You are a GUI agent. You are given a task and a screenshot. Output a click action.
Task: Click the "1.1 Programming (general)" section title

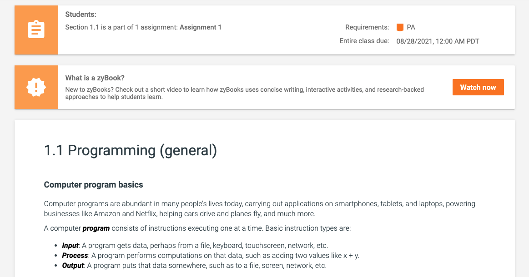[x=130, y=150]
